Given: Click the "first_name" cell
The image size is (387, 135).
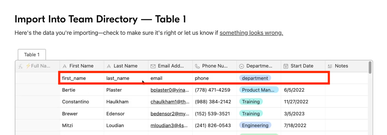Looking at the screenshot, I should pyautogui.click(x=82, y=78).
